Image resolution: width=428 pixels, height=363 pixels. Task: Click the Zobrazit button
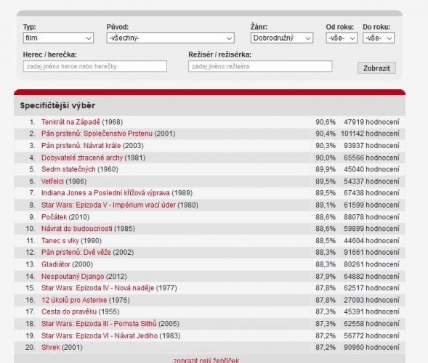[x=376, y=68]
